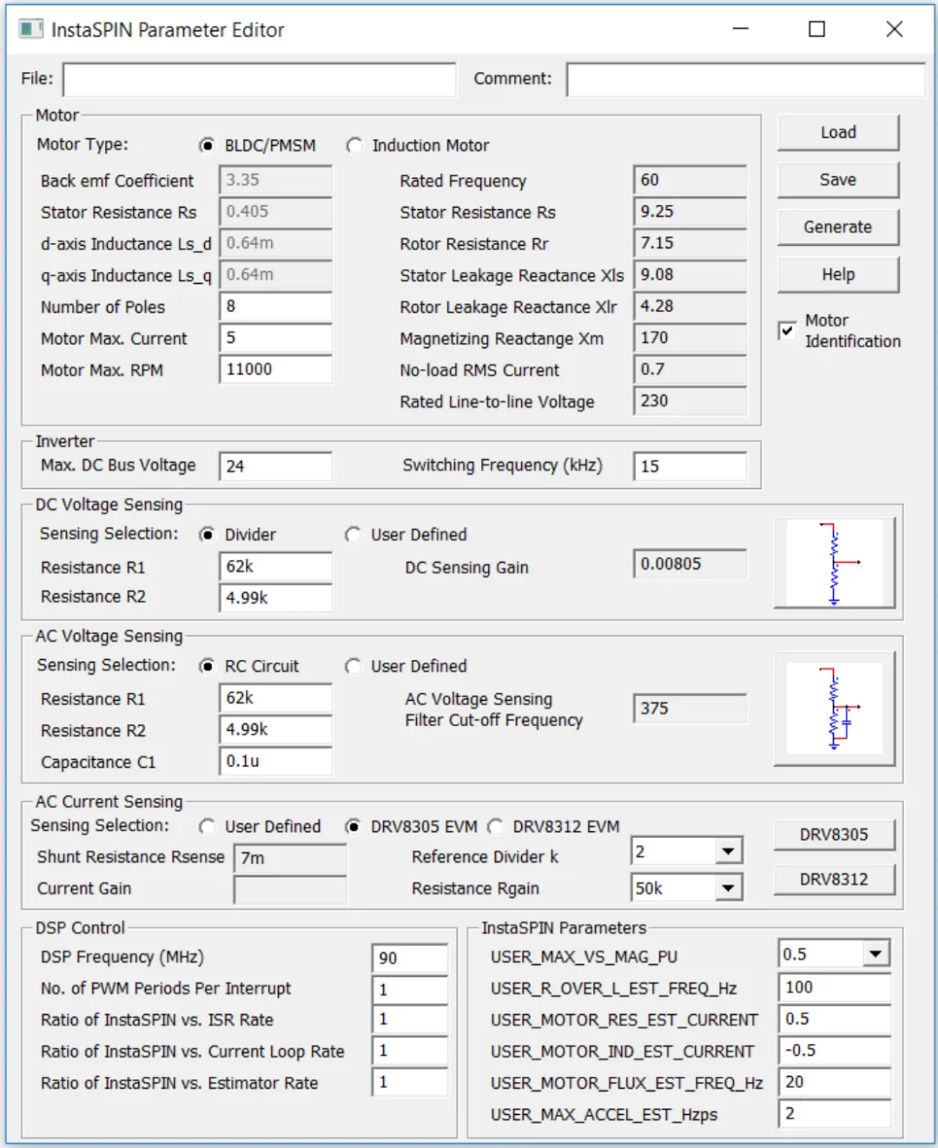Click InstaSPIN vs. Current Loop Rate field
The width and height of the screenshot is (938, 1148).
pos(410,1051)
